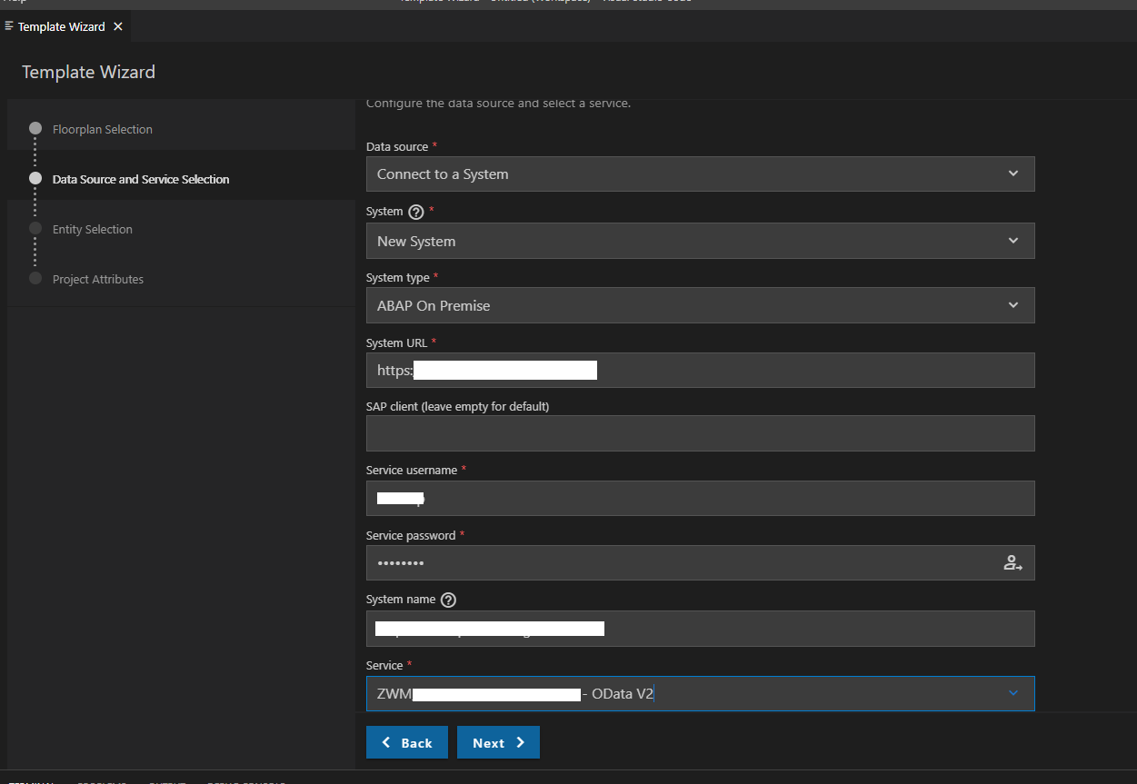The height and width of the screenshot is (784, 1137).
Task: Select Data Source and Service Selection step
Action: point(140,180)
